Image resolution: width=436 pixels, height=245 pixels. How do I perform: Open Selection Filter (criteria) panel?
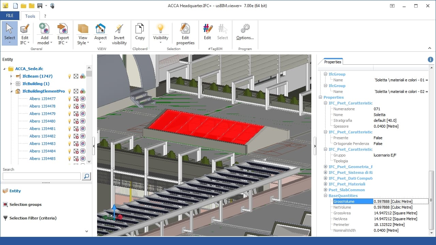[33, 218]
